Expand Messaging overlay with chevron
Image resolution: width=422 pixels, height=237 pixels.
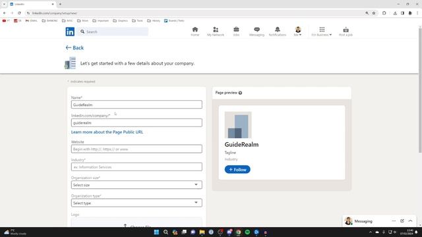[410, 221]
